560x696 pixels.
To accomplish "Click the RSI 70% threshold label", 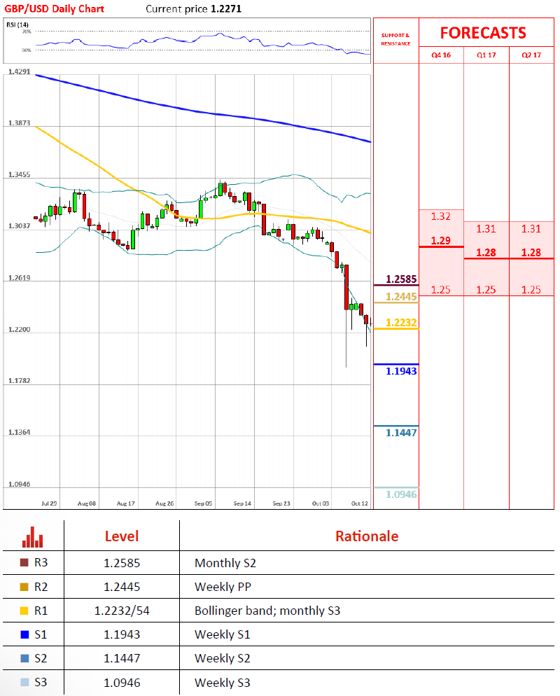I will click(x=27, y=32).
